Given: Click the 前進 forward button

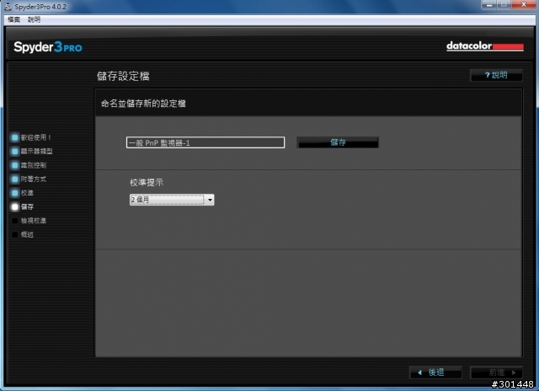Looking at the screenshot, I should pyautogui.click(x=496, y=372).
